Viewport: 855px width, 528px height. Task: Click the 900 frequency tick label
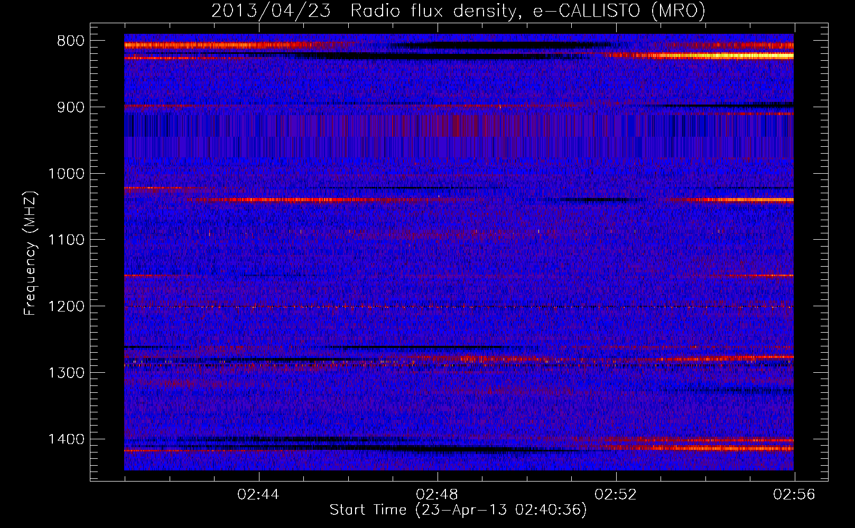coord(70,108)
